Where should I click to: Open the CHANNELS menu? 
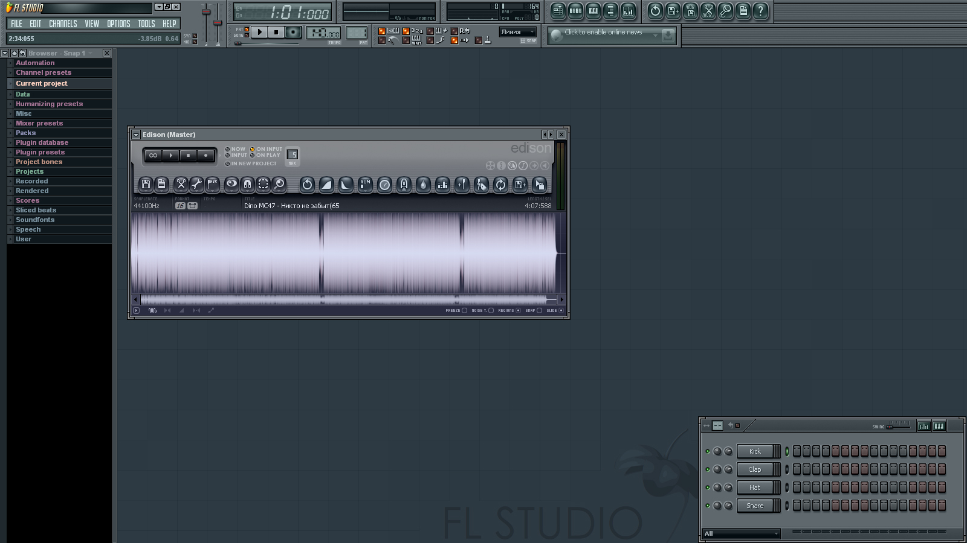[63, 24]
